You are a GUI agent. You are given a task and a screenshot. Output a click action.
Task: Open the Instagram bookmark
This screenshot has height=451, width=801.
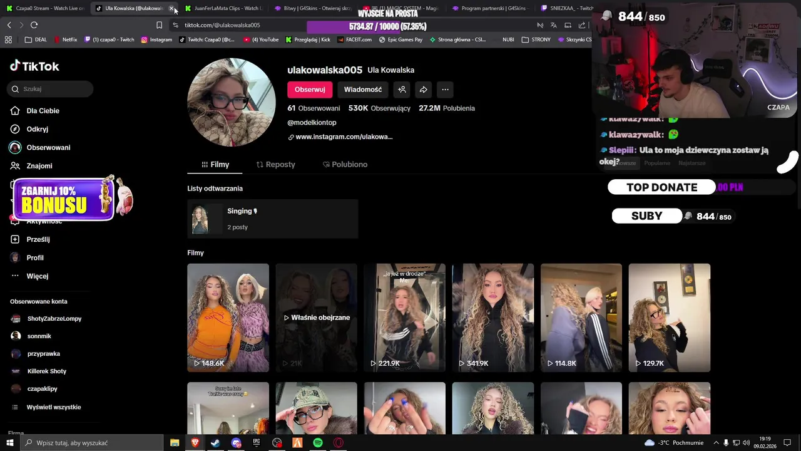pos(156,39)
